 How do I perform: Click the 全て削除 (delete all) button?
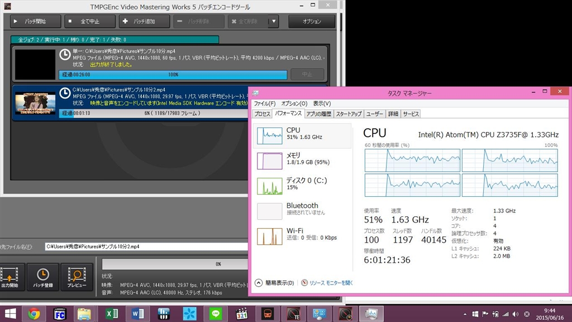[248, 22]
